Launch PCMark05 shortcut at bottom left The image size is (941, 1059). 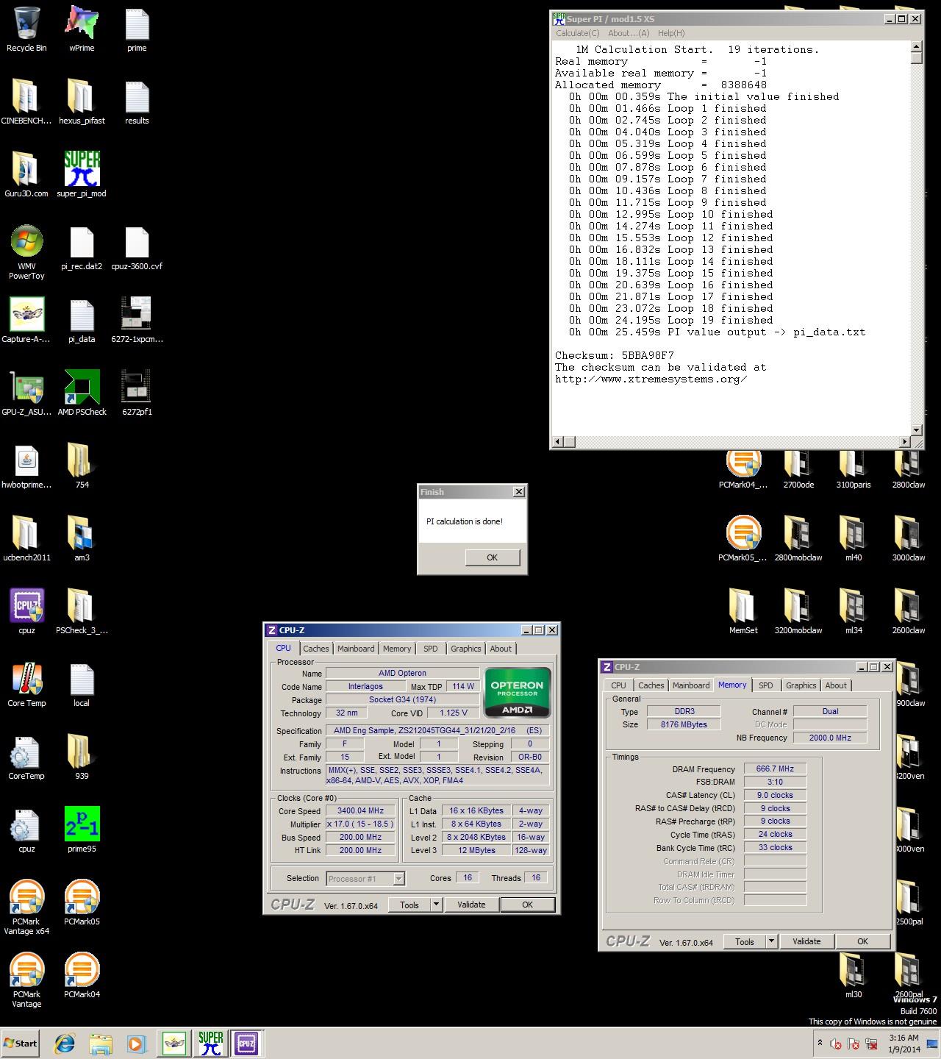[x=82, y=903]
